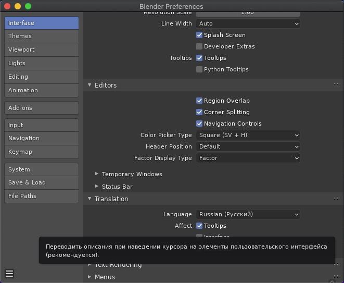Disable the Tooltips checkbox under Line Width
Image resolution: width=344 pixels, height=283 pixels.
pos(199,58)
